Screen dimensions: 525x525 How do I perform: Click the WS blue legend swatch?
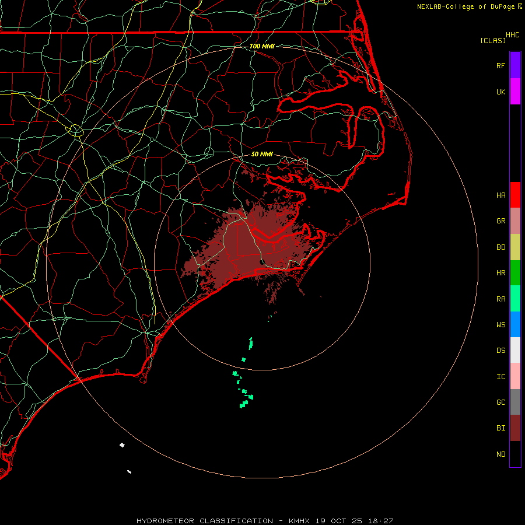pyautogui.click(x=515, y=324)
